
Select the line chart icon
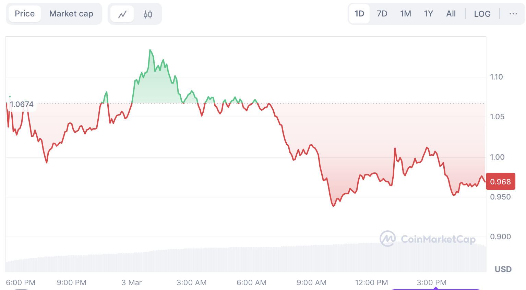(122, 13)
